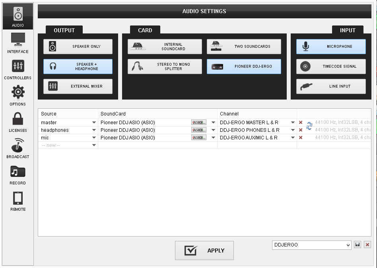
Task: Click Pioneer DDJ ASIO in mic row
Action: tap(128, 138)
